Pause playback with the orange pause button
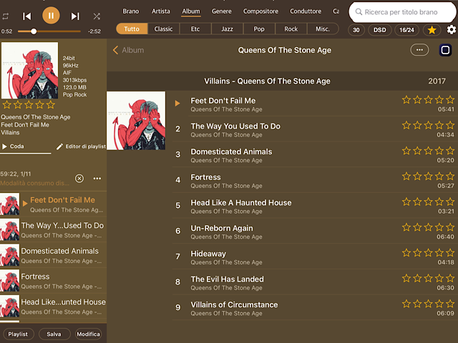The image size is (458, 343). click(x=51, y=15)
